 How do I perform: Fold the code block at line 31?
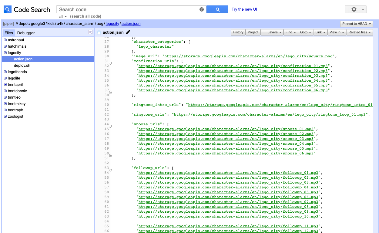pyautogui.click(x=110, y=63)
